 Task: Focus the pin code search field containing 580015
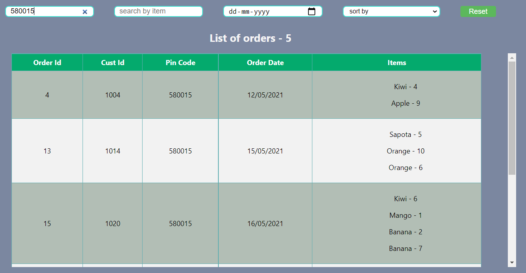coord(49,11)
